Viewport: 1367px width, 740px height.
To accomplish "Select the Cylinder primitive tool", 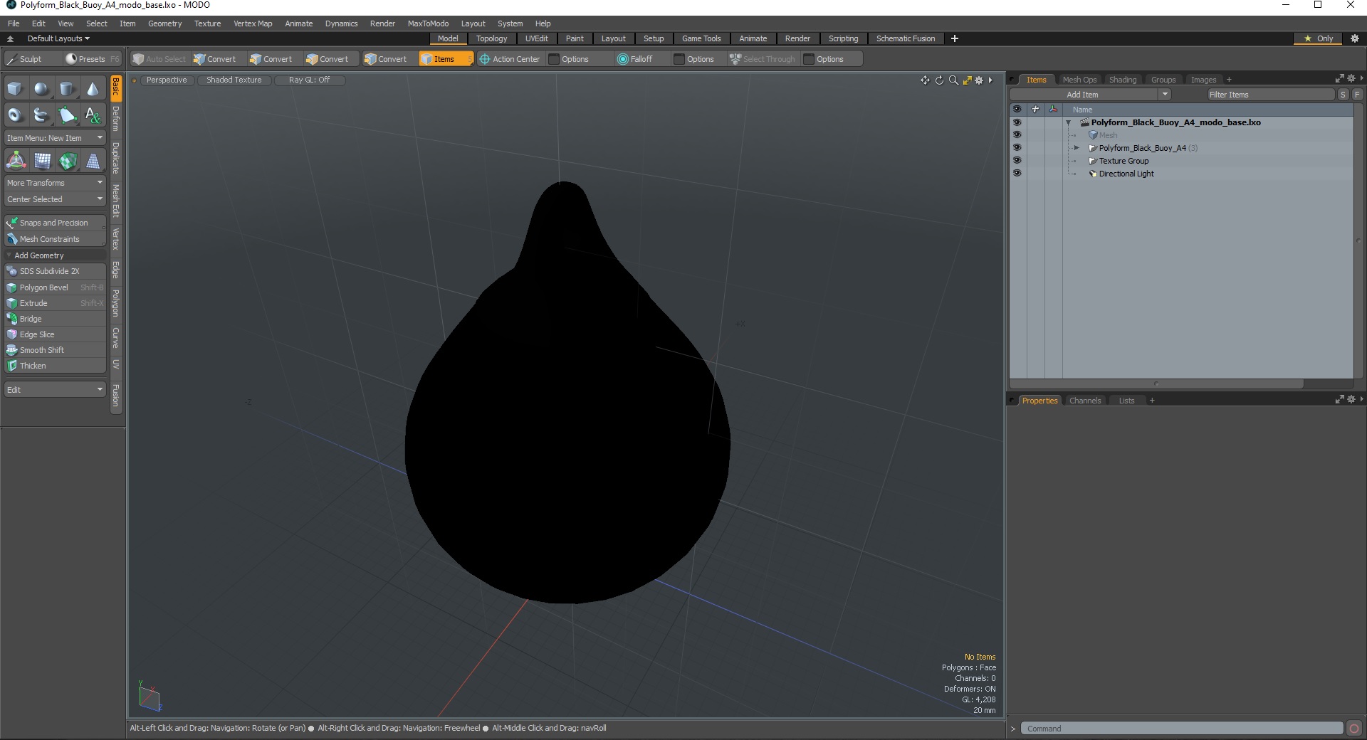I will pos(67,89).
